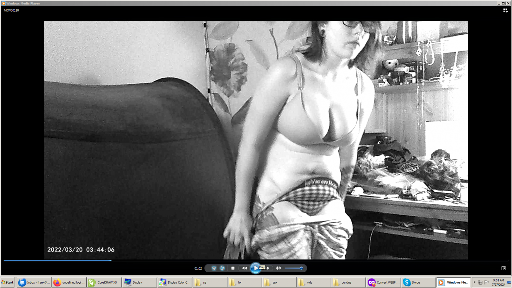Click the Next / fast-forward button
Screen dimensions: 512x288
pos(268,268)
